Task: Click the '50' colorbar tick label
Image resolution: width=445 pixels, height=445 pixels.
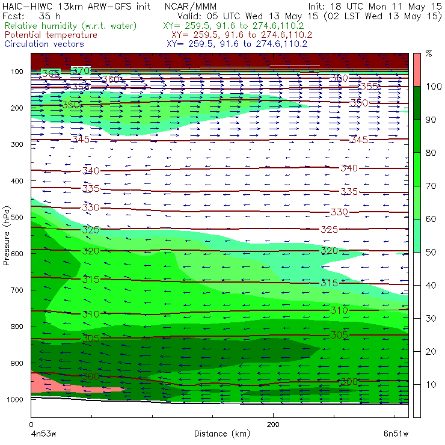Action: point(431,253)
